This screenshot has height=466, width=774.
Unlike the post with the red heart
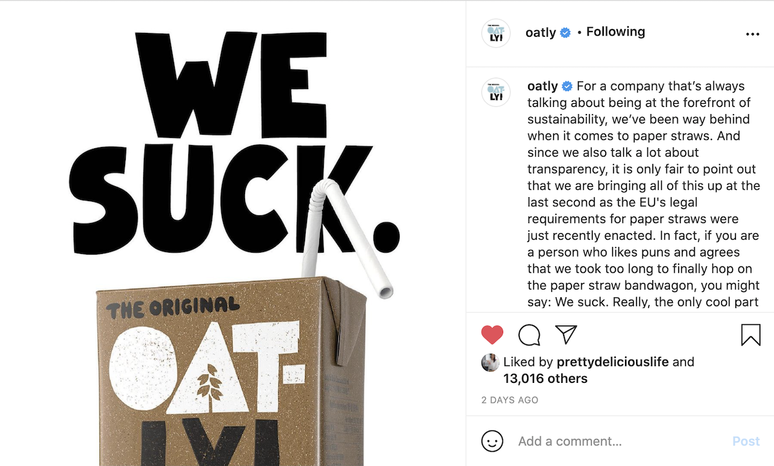click(x=492, y=335)
